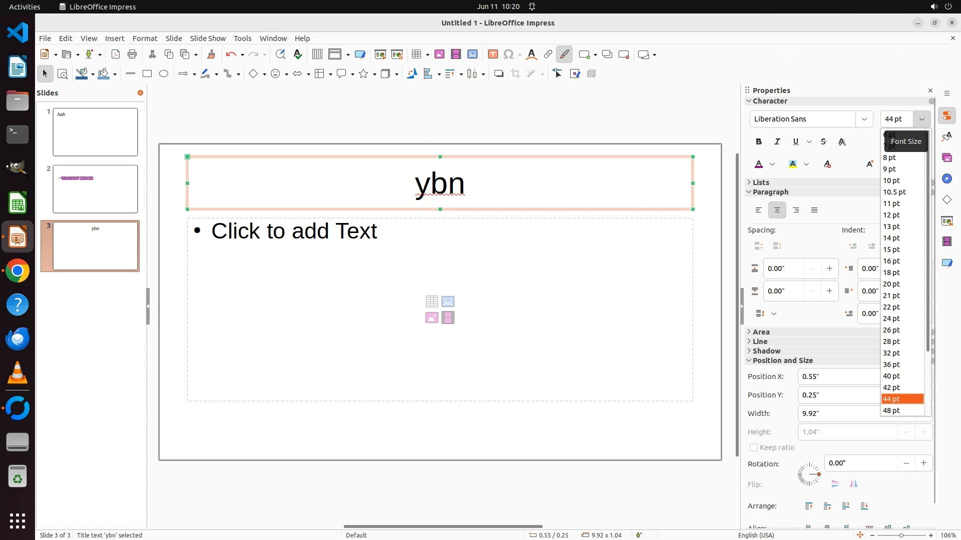Viewport: 961px width, 540px height.
Task: Toggle center paragraph alignment
Action: tap(777, 210)
